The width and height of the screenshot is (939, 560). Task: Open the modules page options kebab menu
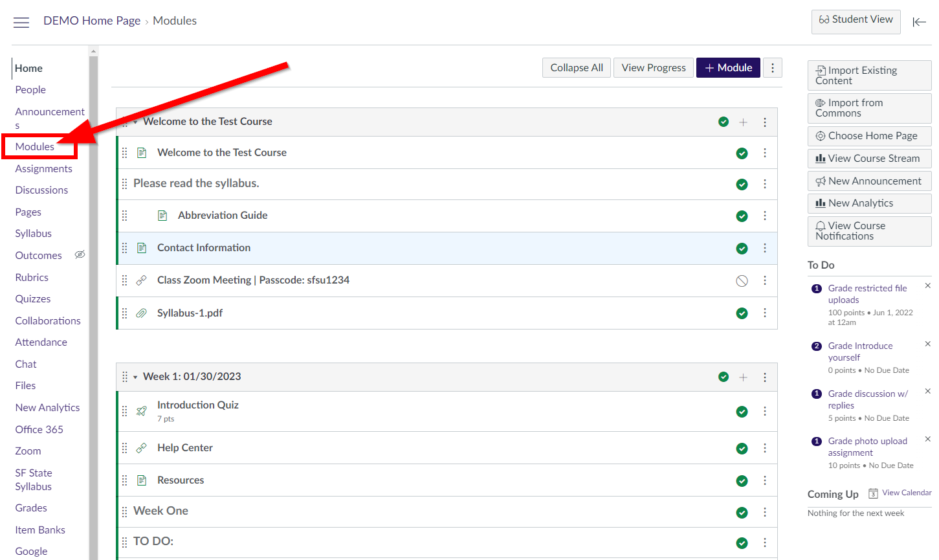pos(772,67)
